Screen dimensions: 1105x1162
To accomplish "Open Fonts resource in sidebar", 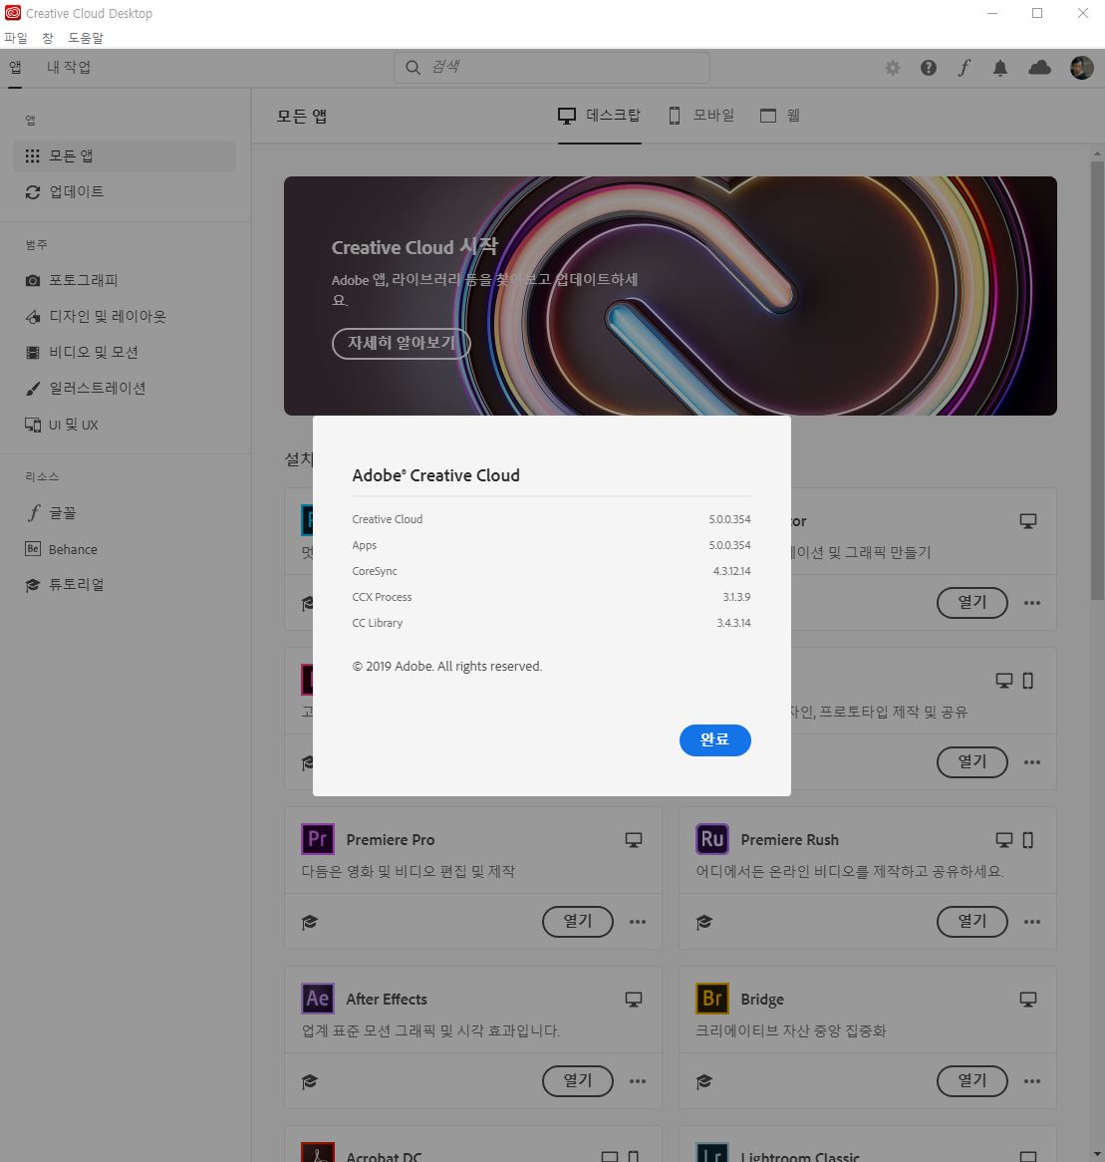I will (125, 513).
